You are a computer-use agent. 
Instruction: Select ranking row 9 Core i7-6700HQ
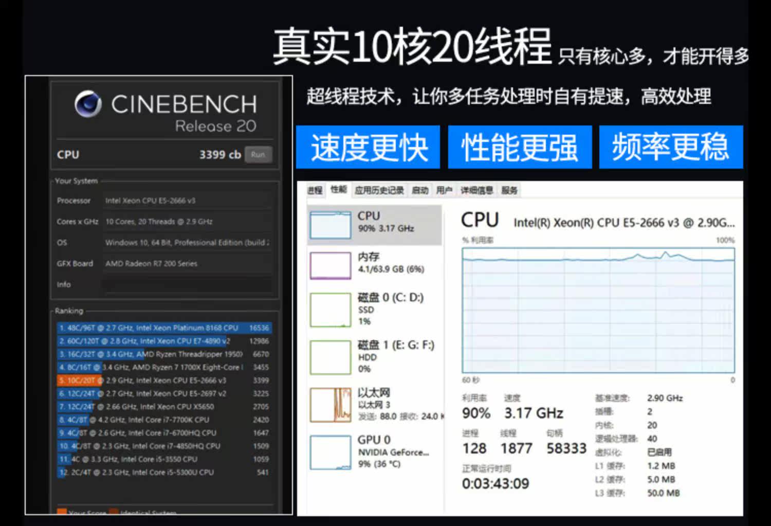click(164, 433)
